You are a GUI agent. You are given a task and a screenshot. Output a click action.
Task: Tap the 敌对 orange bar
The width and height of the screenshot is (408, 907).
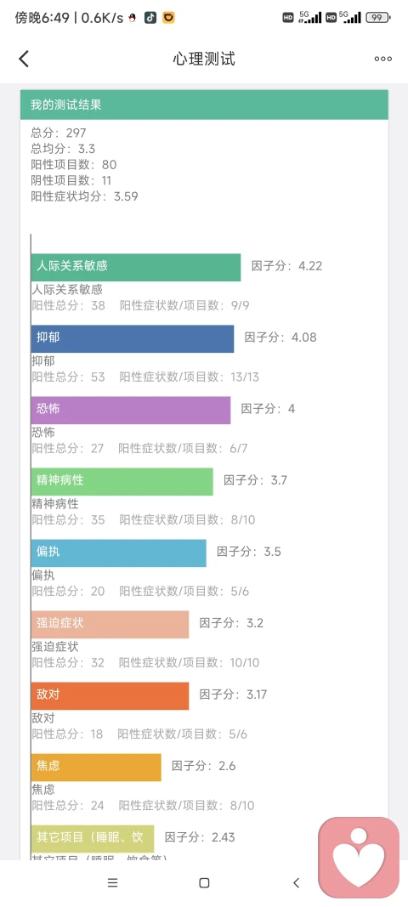[110, 696]
